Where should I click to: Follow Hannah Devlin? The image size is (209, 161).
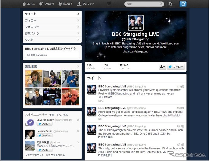44,135
